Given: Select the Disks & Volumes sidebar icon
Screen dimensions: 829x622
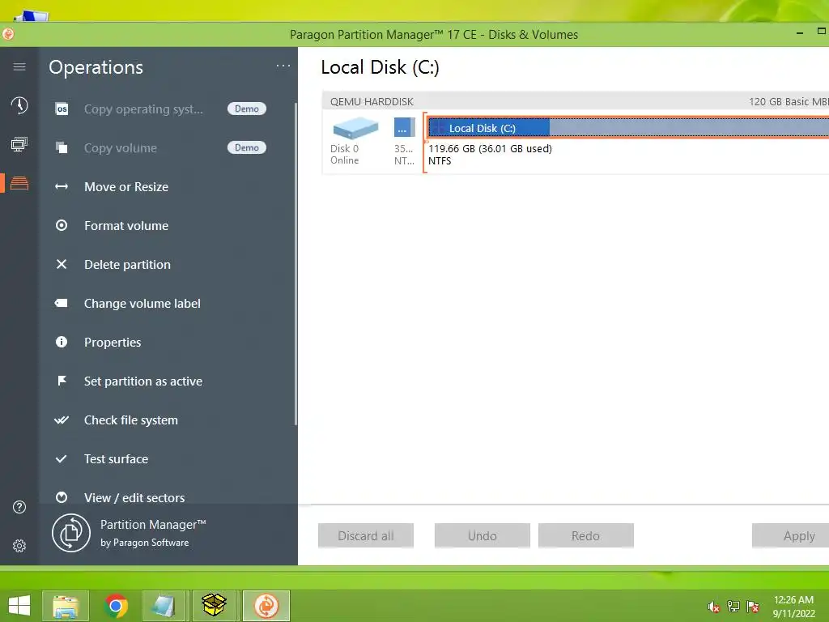Looking at the screenshot, I should 19,183.
